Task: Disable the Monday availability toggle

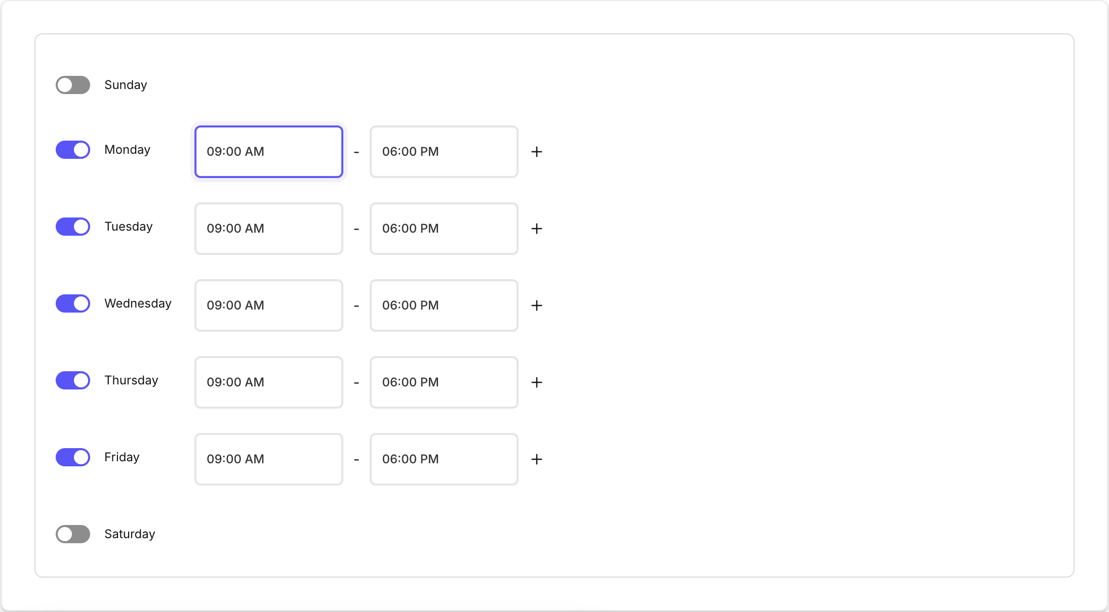Action: (x=73, y=150)
